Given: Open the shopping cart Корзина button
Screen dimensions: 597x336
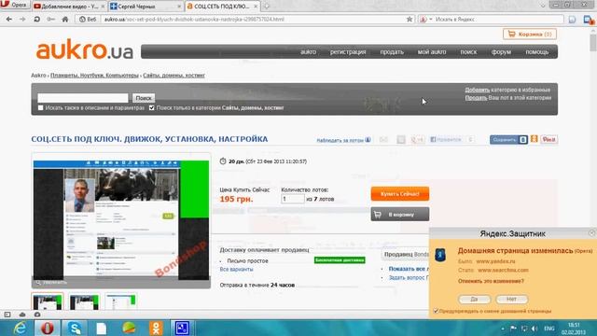Looking at the screenshot, I should 530,34.
